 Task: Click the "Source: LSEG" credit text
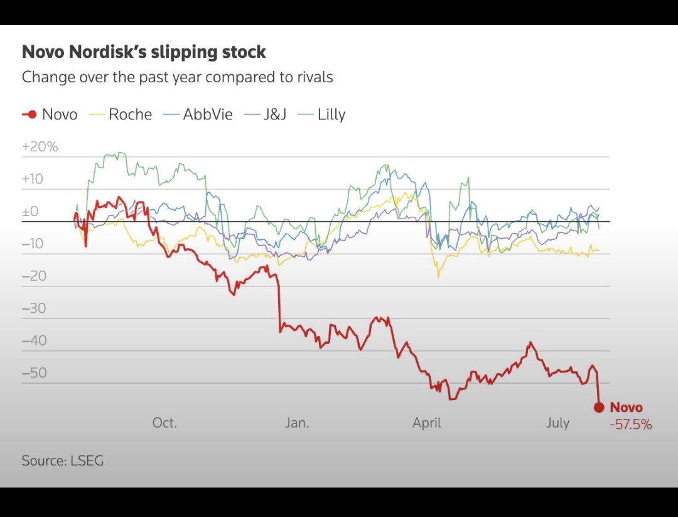[63, 460]
